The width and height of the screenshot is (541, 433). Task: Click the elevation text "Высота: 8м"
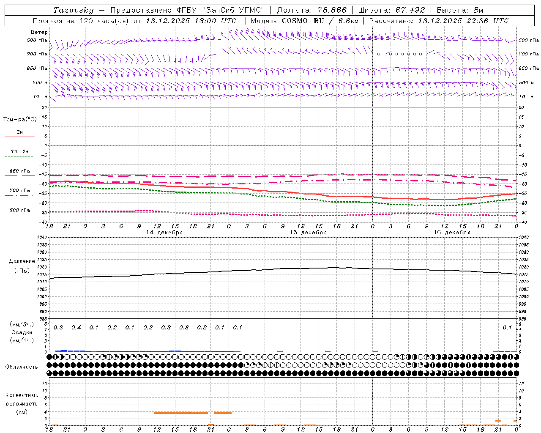(x=460, y=10)
